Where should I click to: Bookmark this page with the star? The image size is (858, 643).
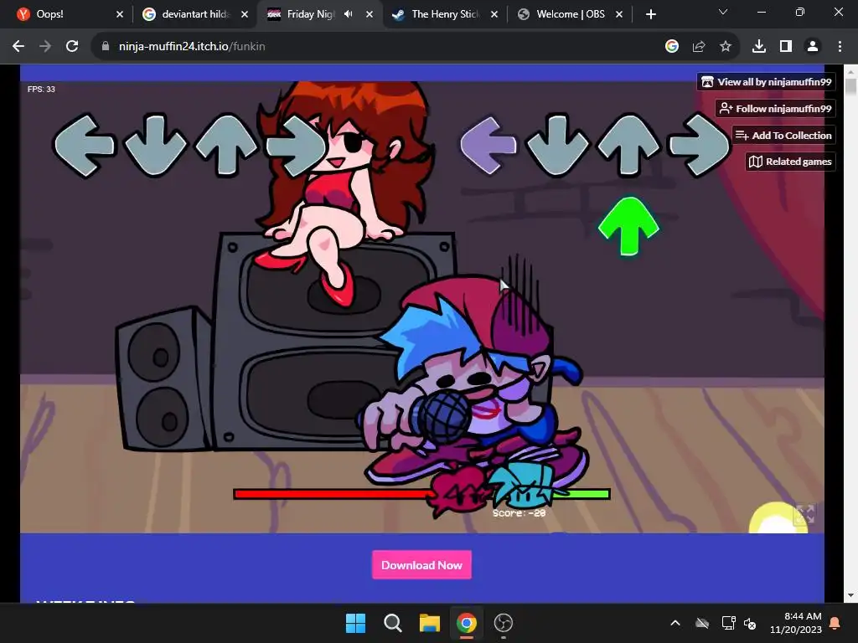726,47
